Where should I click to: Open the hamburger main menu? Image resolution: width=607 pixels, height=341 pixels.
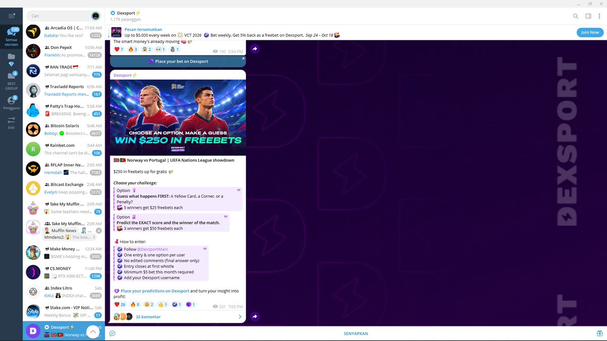(11, 16)
